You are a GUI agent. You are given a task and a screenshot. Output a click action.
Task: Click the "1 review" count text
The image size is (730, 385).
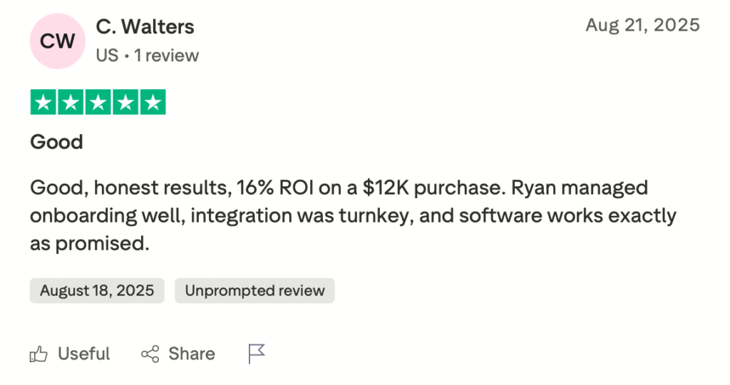(x=167, y=55)
